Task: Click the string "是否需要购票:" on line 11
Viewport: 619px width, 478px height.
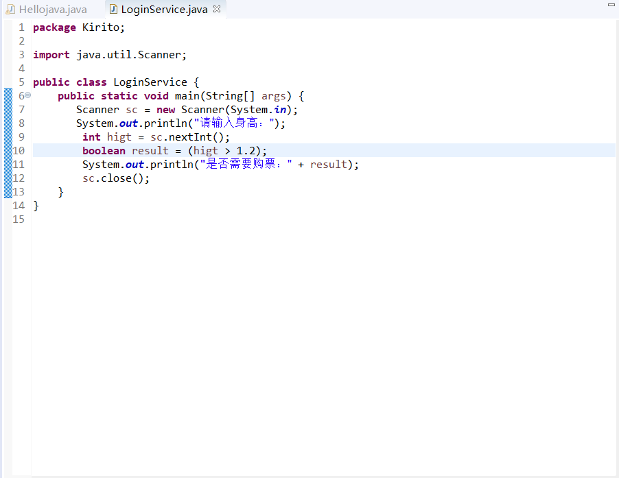Action: point(246,165)
